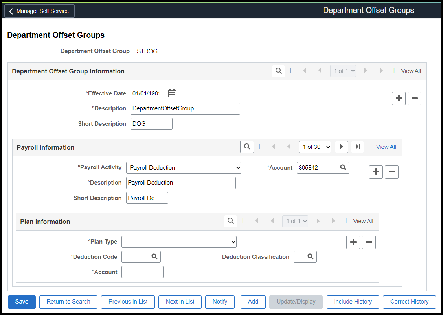This screenshot has width=443, height=315.
Task: Click next row arrow in Department Offset Group Information
Action: click(x=366, y=71)
